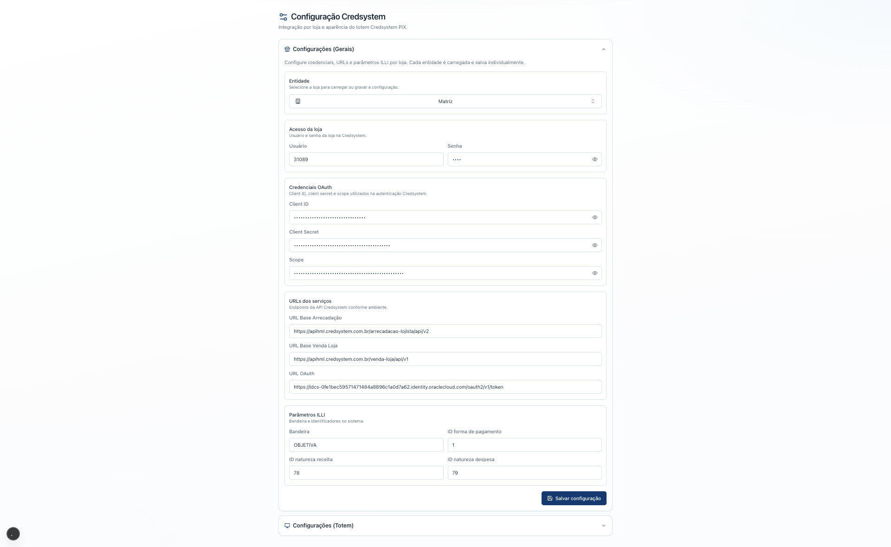Focus the Usuário field showing 31089
The height and width of the screenshot is (547, 891).
(x=366, y=159)
